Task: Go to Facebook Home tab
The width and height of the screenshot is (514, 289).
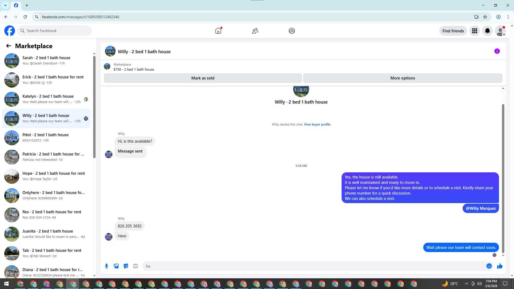Action: coord(218,31)
